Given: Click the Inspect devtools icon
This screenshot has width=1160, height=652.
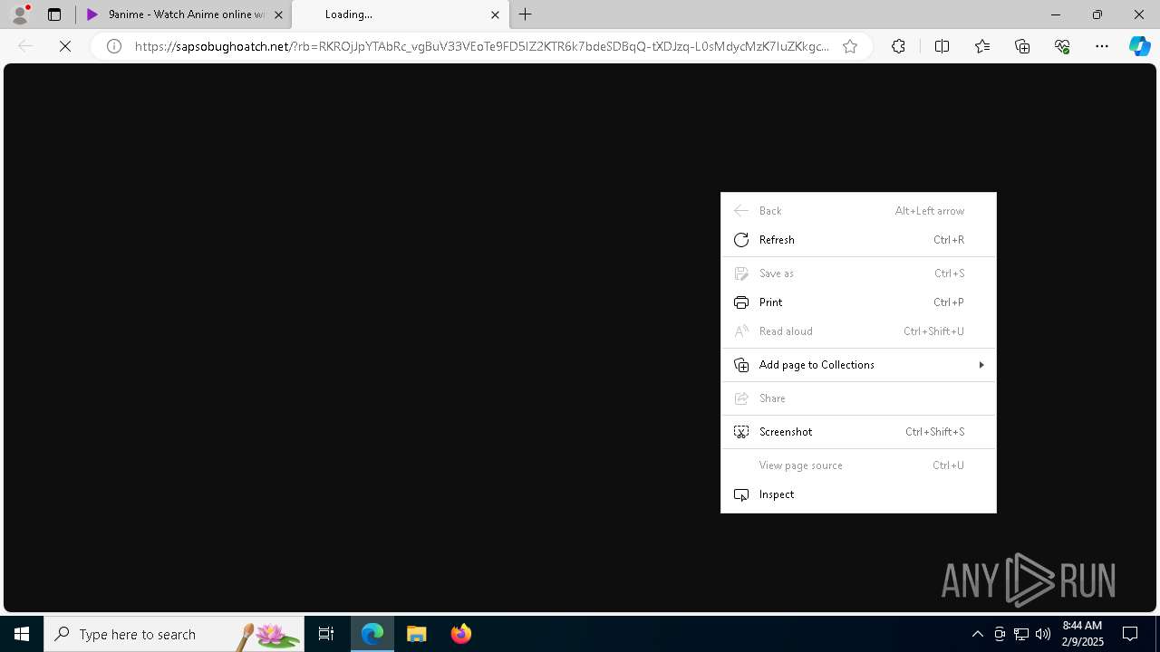Looking at the screenshot, I should [741, 494].
